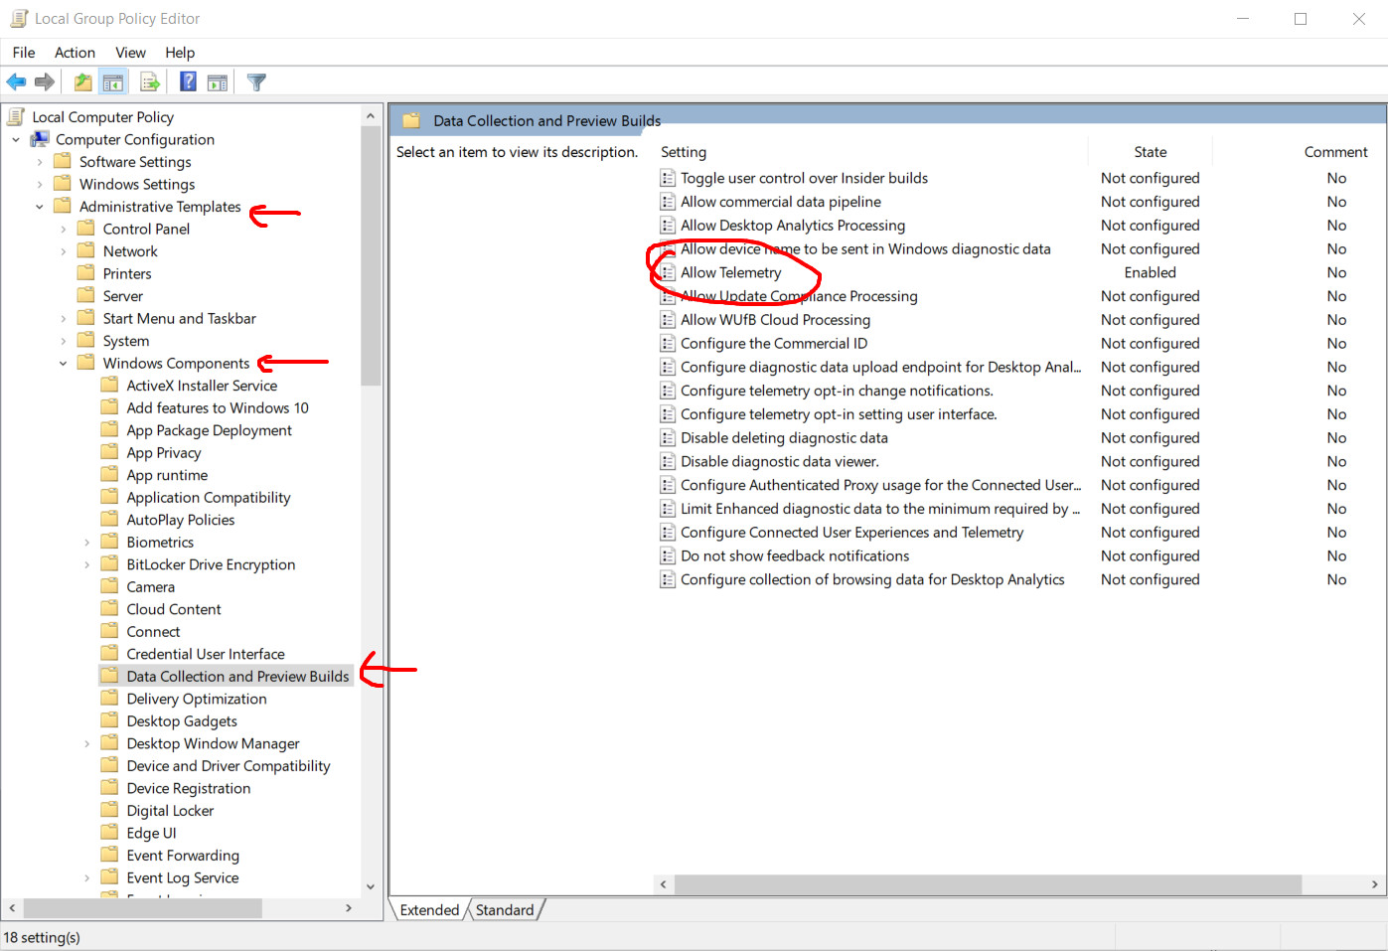Click the settings list horizontal scrollbar
This screenshot has height=951, width=1388.
988,884
